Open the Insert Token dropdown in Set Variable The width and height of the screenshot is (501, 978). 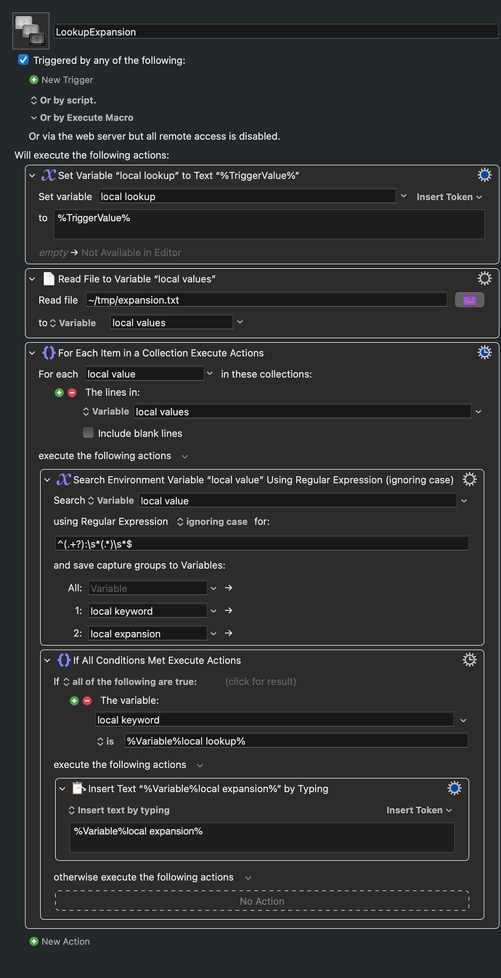tap(449, 197)
